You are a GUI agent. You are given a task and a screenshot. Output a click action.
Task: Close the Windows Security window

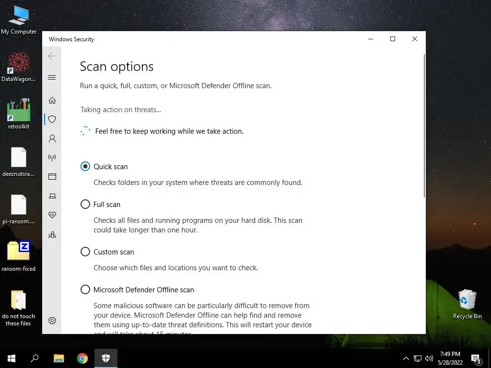tap(415, 39)
